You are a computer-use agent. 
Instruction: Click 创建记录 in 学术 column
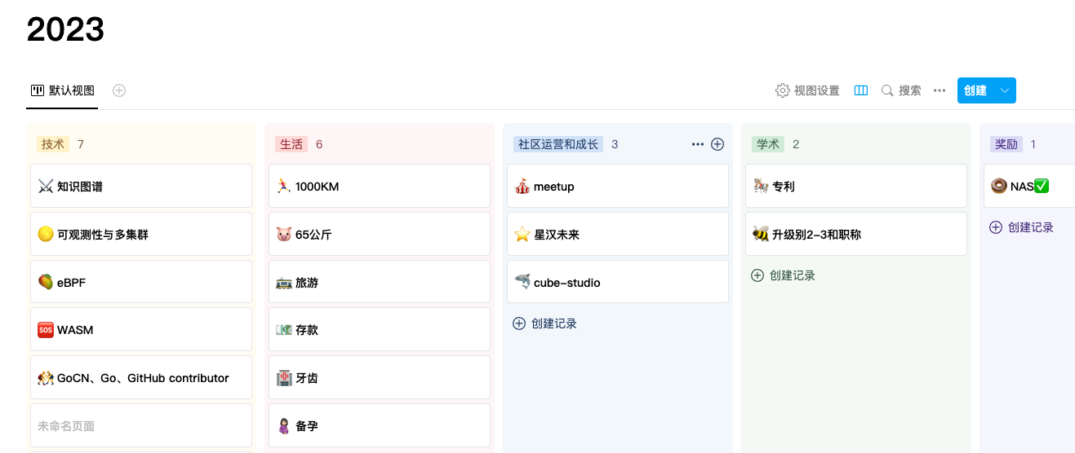point(783,275)
